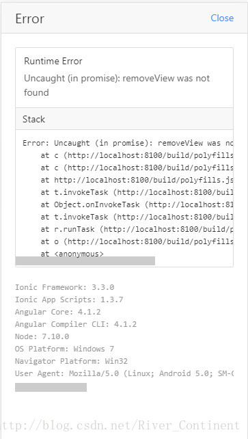Click the Object.onInvokeTask stack line
The height and width of the screenshot is (439, 248).
(137, 204)
